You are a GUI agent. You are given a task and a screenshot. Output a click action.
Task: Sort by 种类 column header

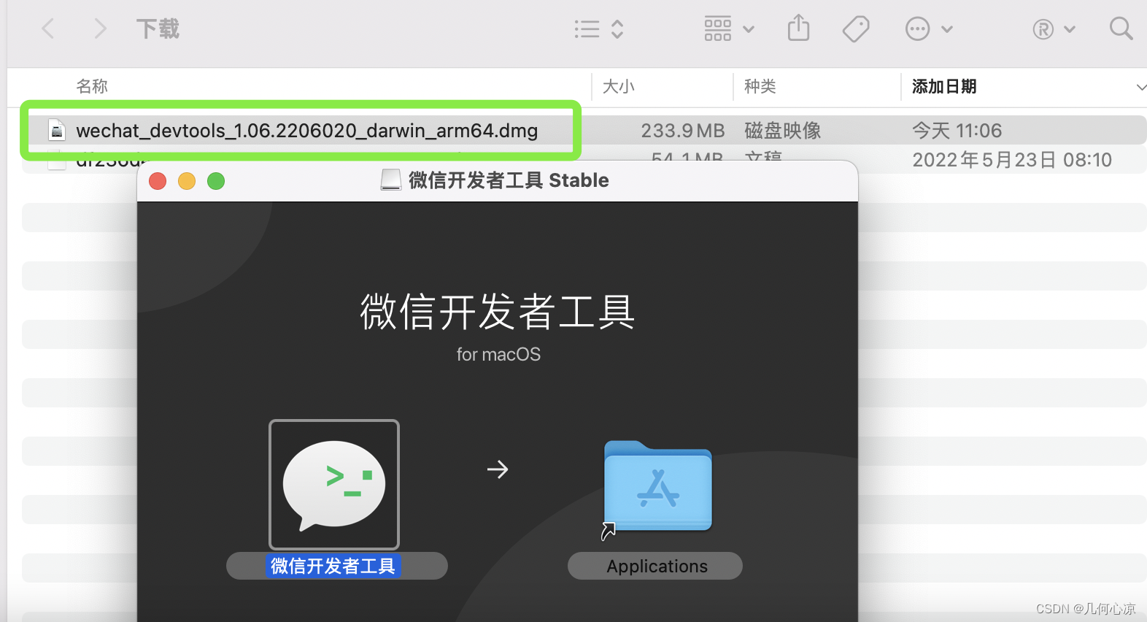760,86
